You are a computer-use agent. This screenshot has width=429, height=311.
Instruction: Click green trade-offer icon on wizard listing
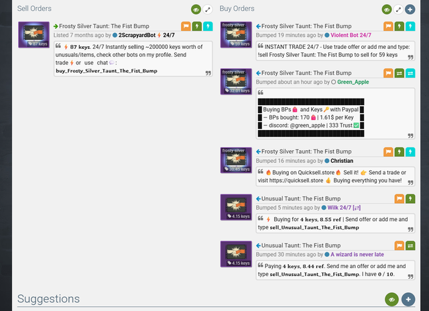(410, 245)
